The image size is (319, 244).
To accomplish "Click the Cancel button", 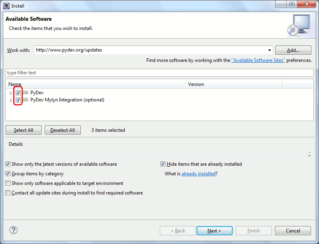I will click(293, 230).
